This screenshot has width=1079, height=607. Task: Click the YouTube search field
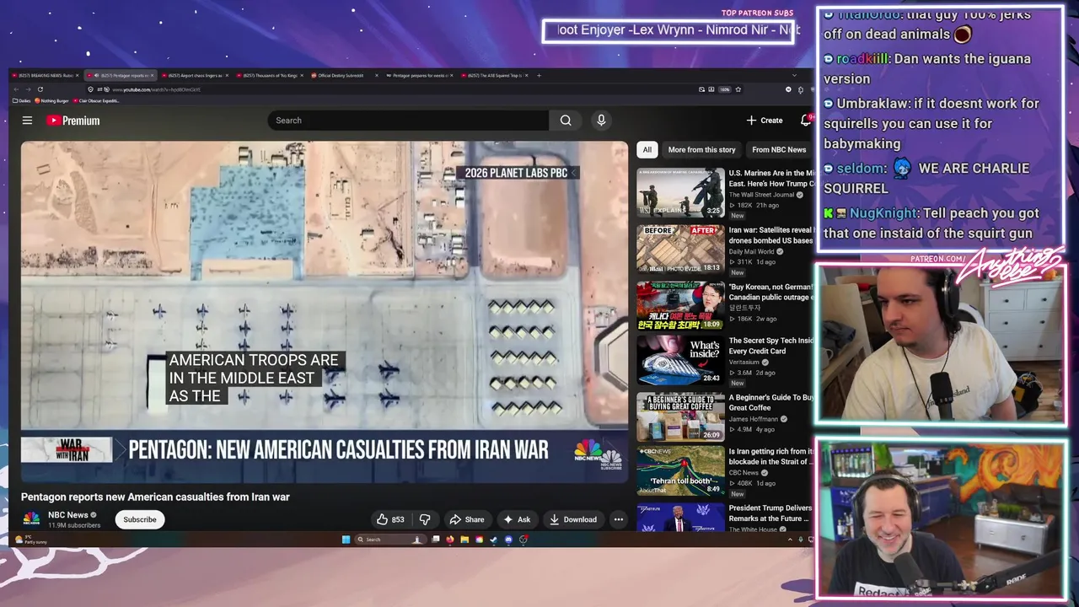click(x=409, y=121)
